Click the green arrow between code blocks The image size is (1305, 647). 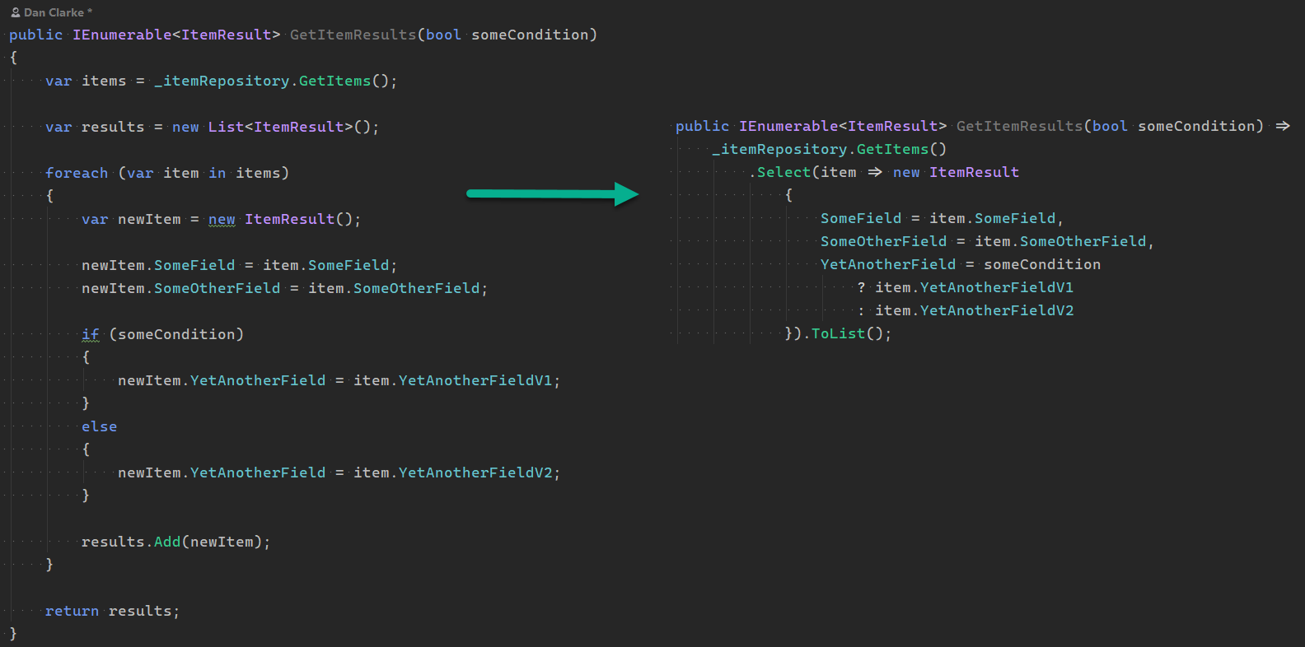pyautogui.click(x=552, y=194)
